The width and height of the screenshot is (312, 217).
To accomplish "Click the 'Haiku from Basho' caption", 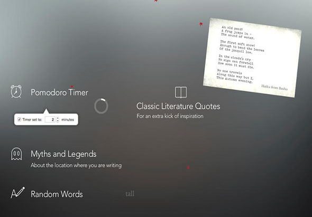I will pyautogui.click(x=274, y=87).
